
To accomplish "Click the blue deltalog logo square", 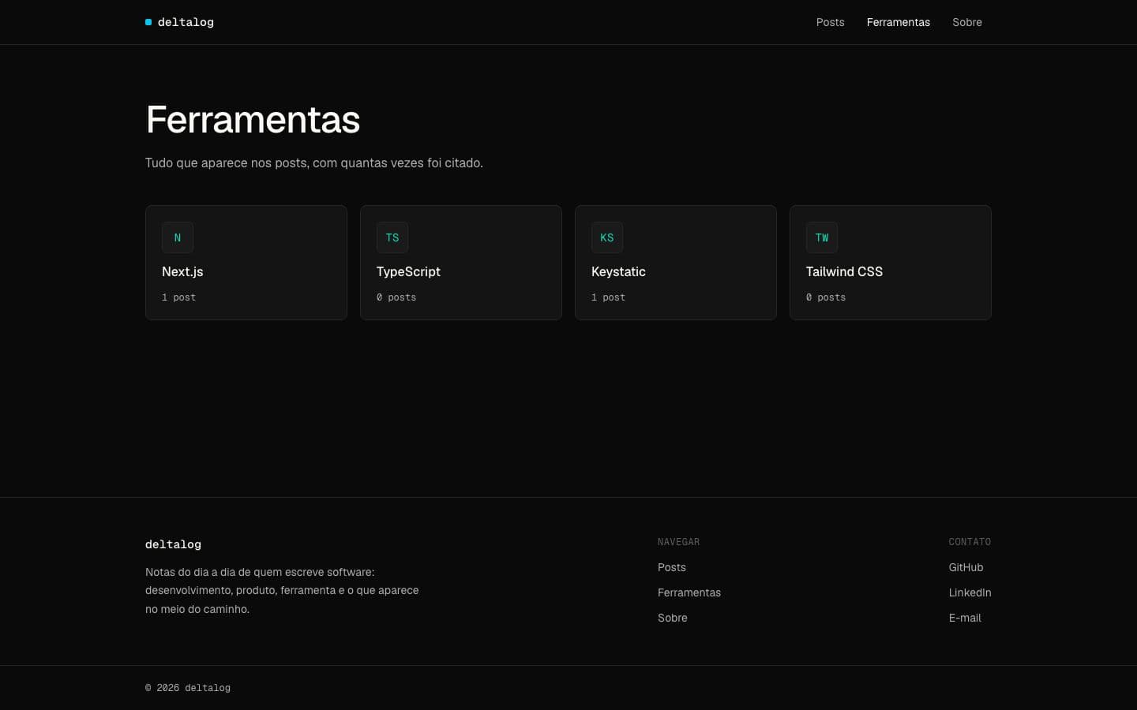I will click(x=148, y=22).
